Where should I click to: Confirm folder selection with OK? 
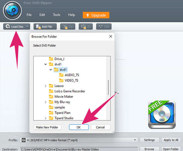point(79,127)
